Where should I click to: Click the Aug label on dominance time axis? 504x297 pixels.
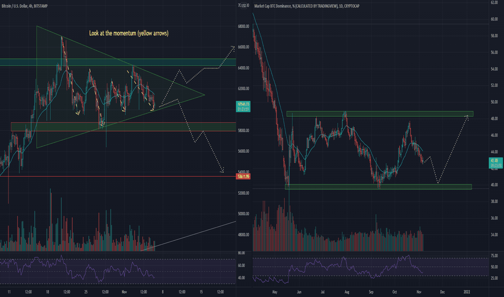347,292
